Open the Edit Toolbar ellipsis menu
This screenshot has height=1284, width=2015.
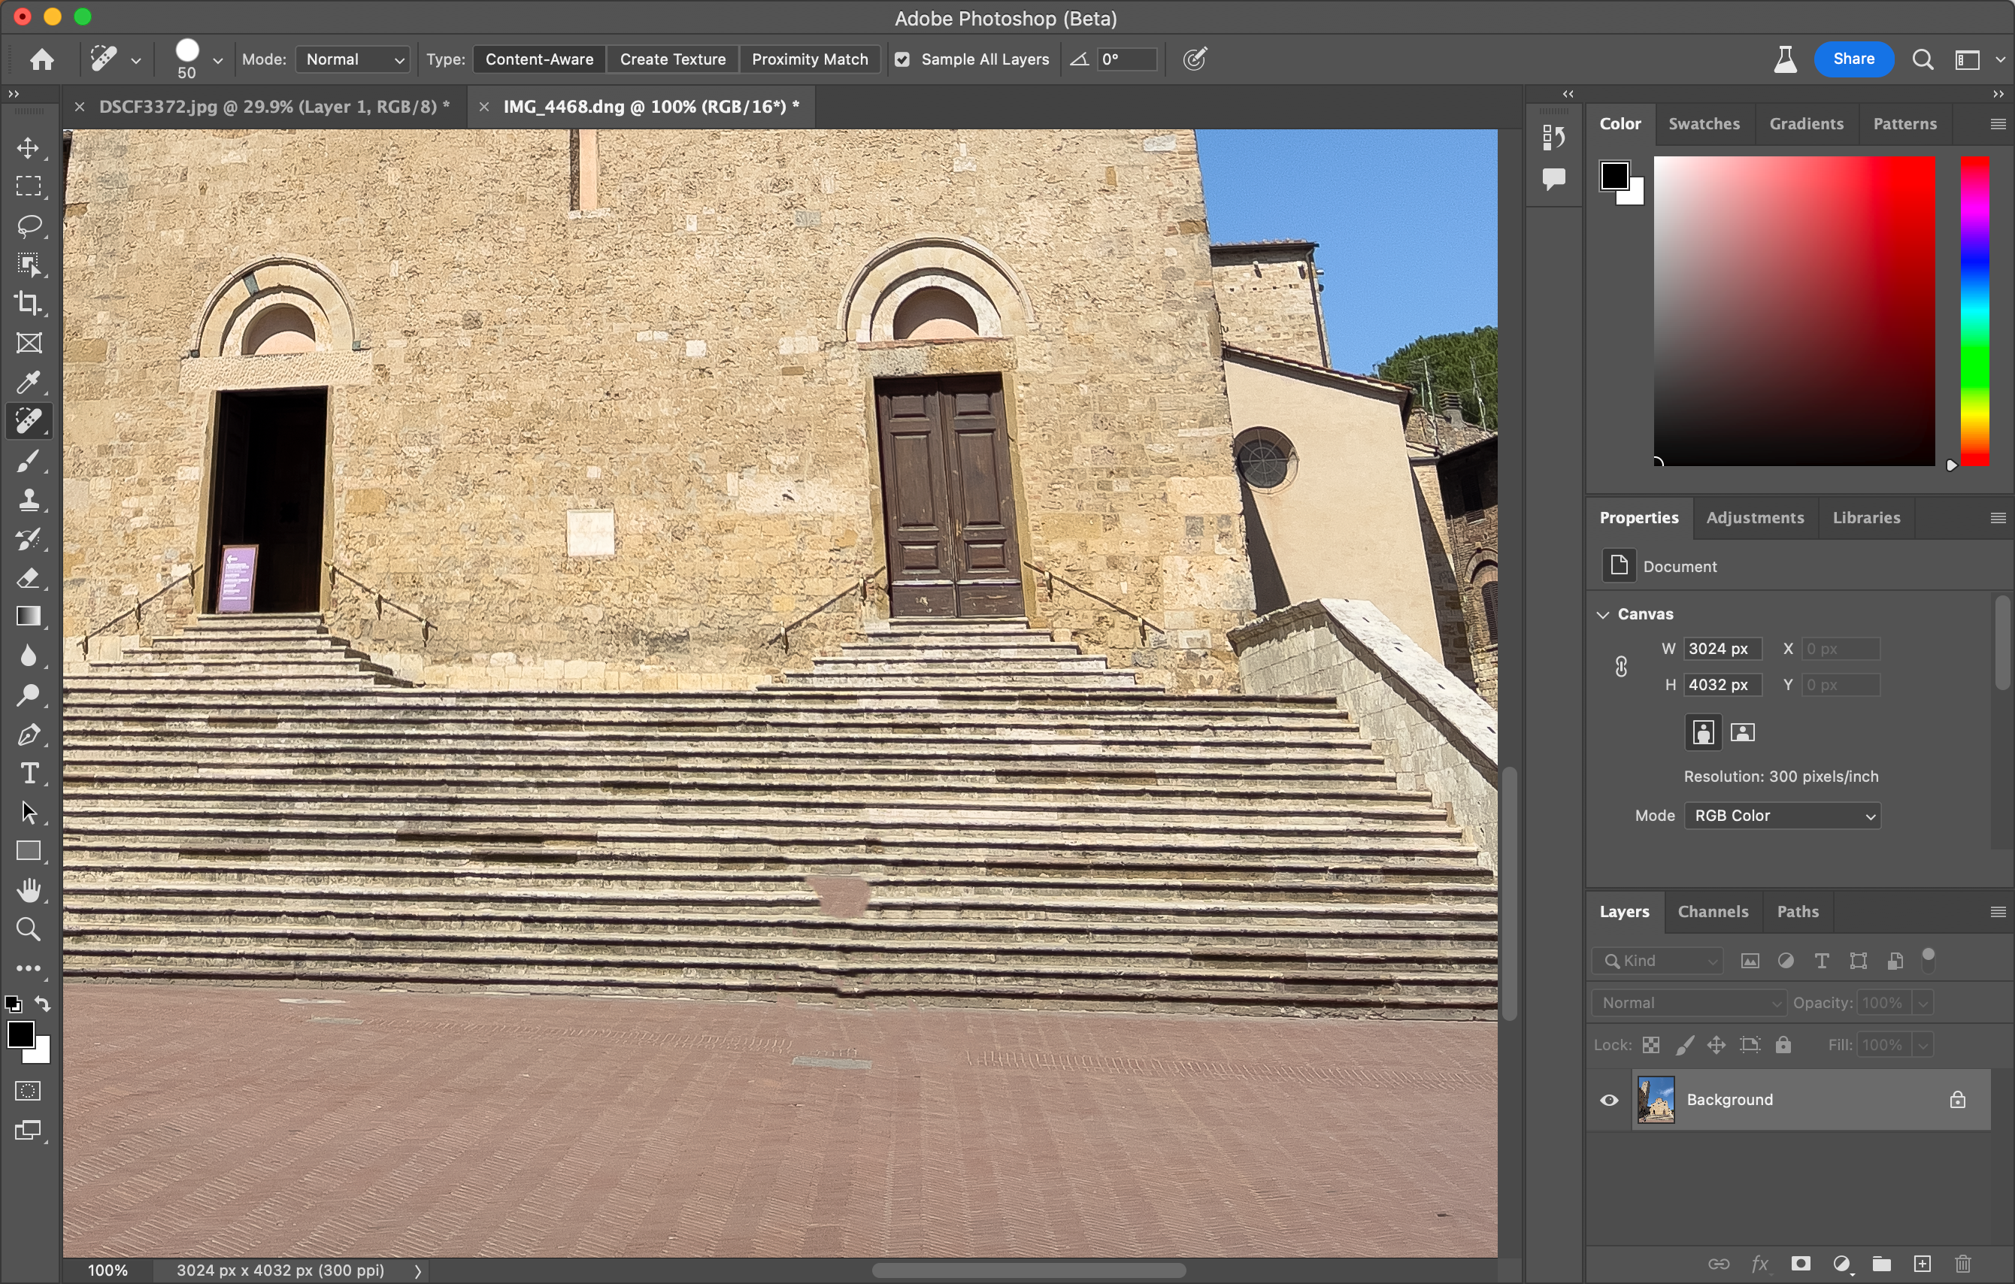coord(29,969)
